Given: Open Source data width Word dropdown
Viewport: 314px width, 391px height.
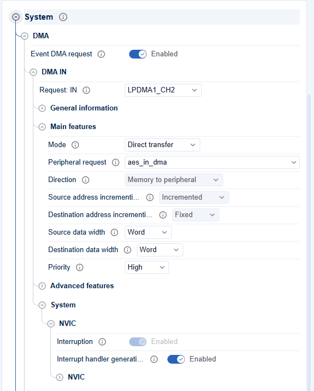Looking at the screenshot, I should pos(148,232).
